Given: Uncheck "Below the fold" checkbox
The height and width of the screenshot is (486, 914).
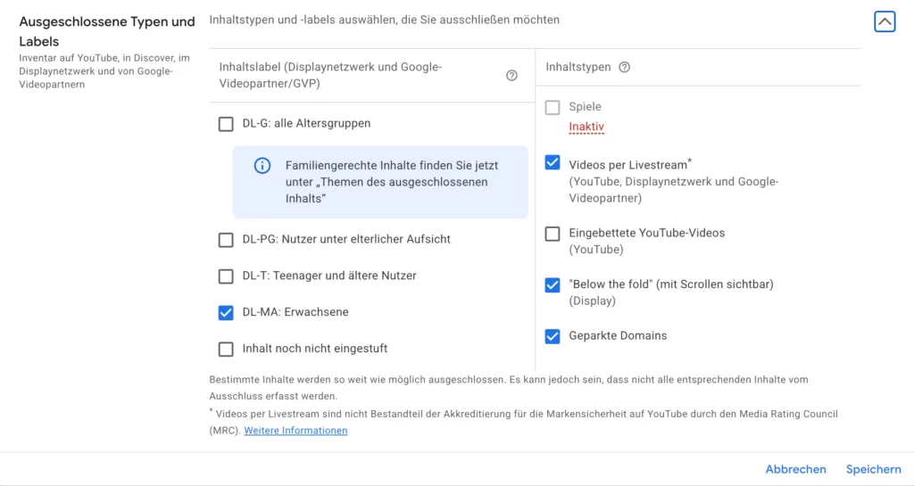Looking at the screenshot, I should [x=552, y=284].
